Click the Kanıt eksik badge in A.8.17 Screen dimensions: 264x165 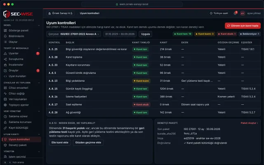point(141,105)
